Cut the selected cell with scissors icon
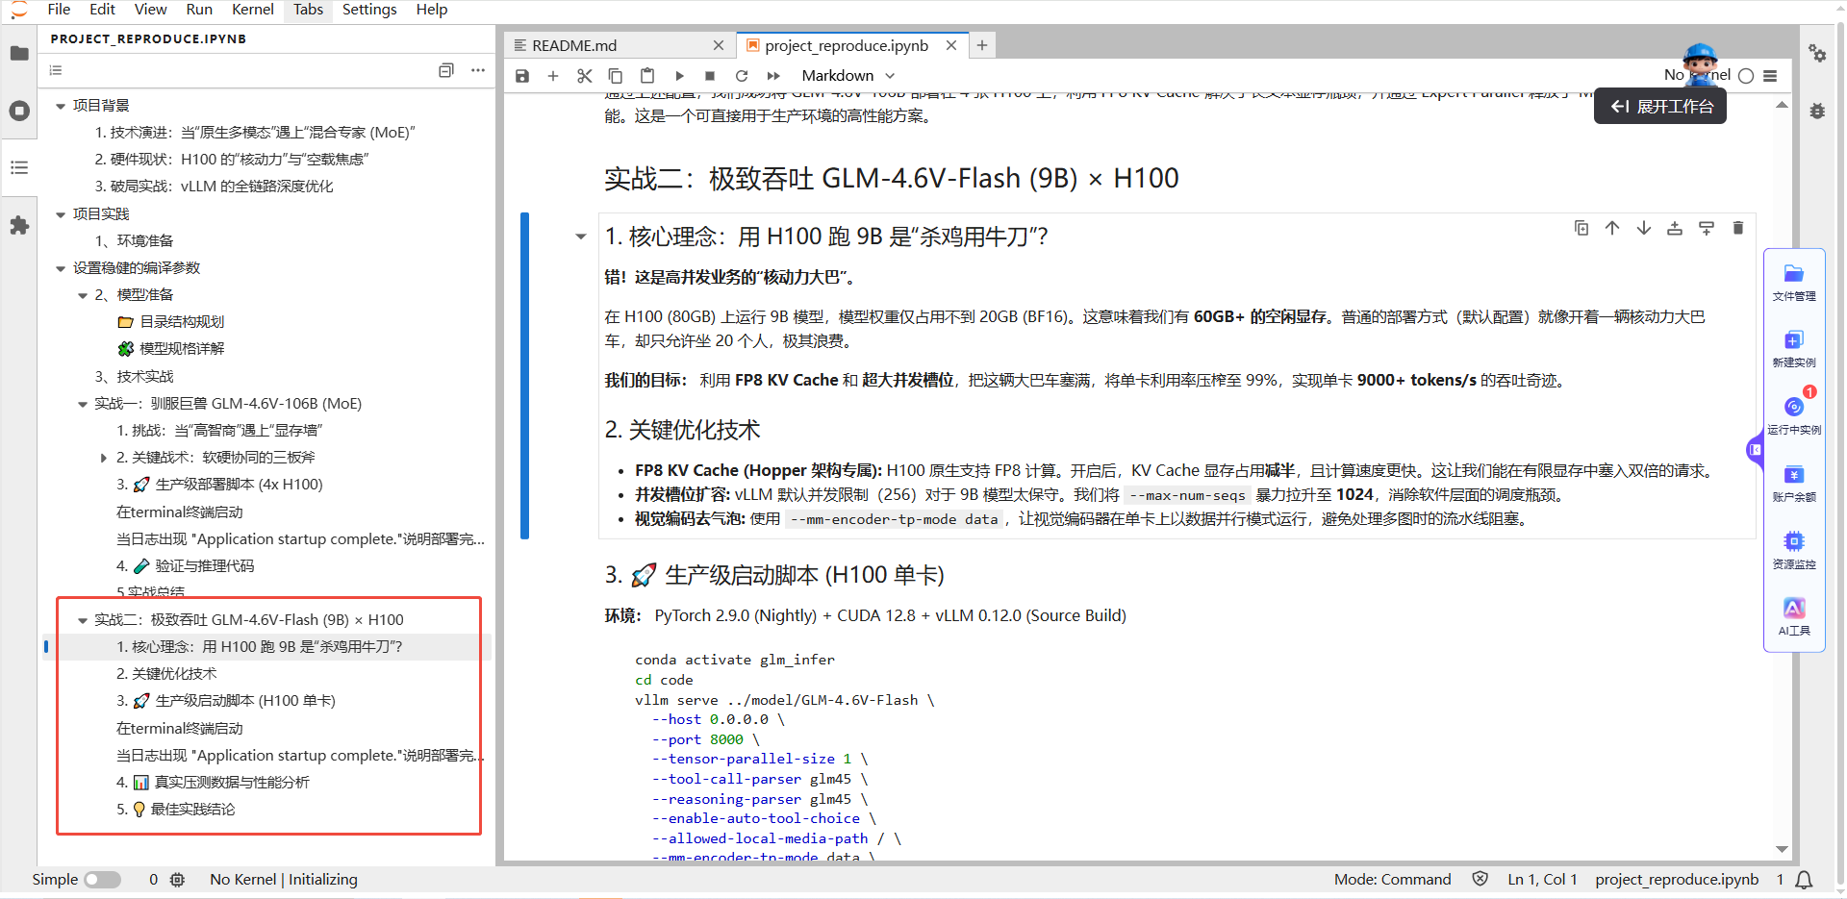1847x899 pixels. (585, 76)
